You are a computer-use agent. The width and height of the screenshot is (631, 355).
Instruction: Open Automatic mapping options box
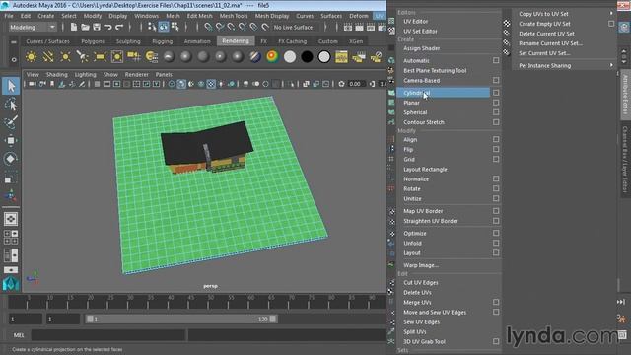tap(496, 60)
